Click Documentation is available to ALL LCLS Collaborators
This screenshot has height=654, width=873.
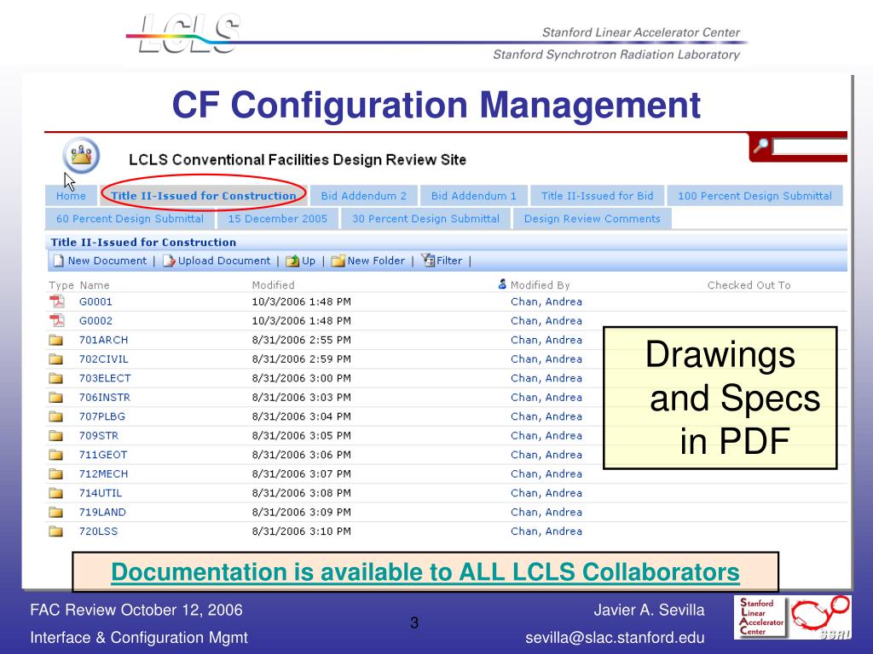(425, 572)
